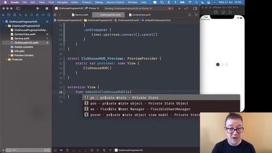
Task: Choose the 'pso - private state object' completion
Action: pyautogui.click(x=161, y=103)
